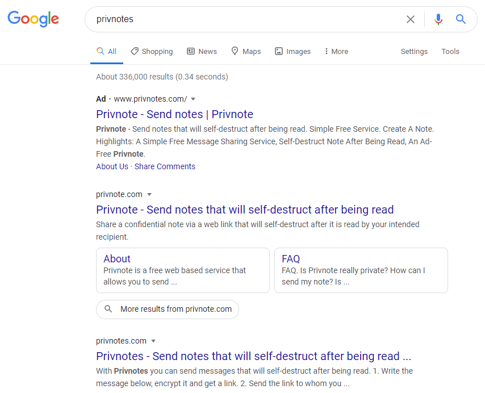The width and height of the screenshot is (485, 393).
Task: Click the www.privnotes.com/ ad URL text
Action: pos(150,99)
